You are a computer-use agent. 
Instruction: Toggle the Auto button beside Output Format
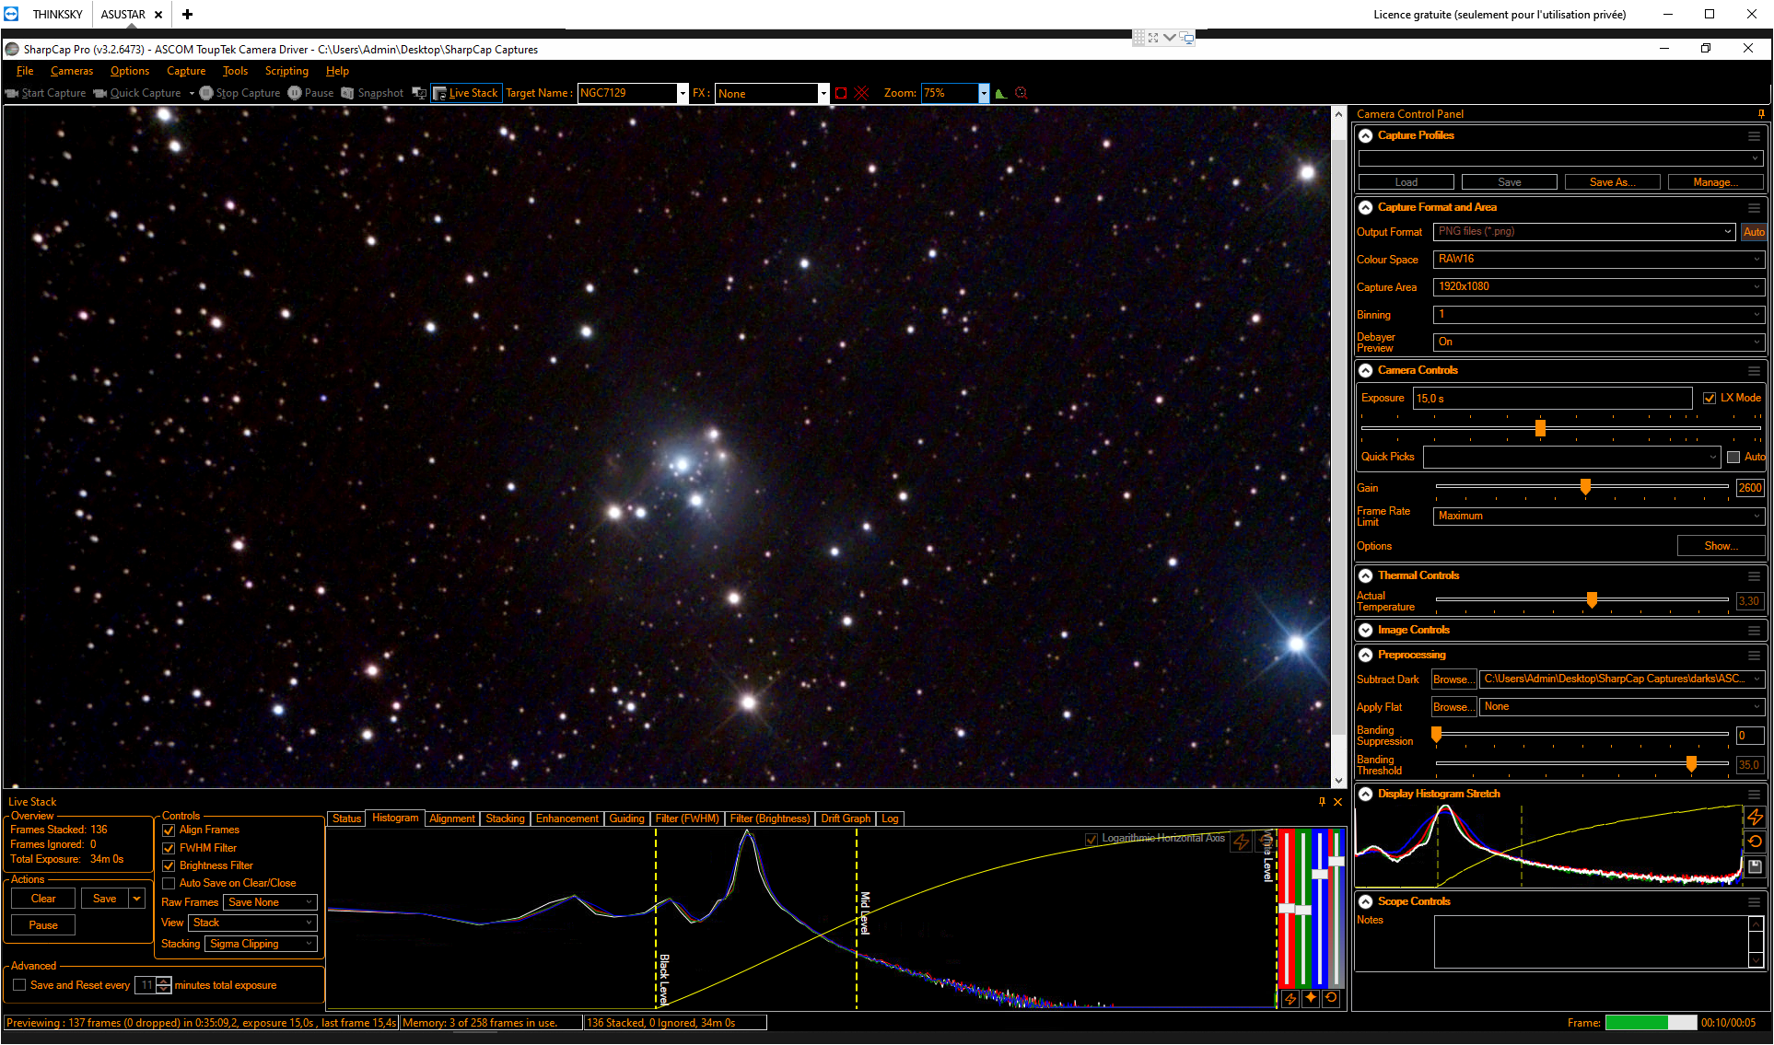click(1754, 232)
